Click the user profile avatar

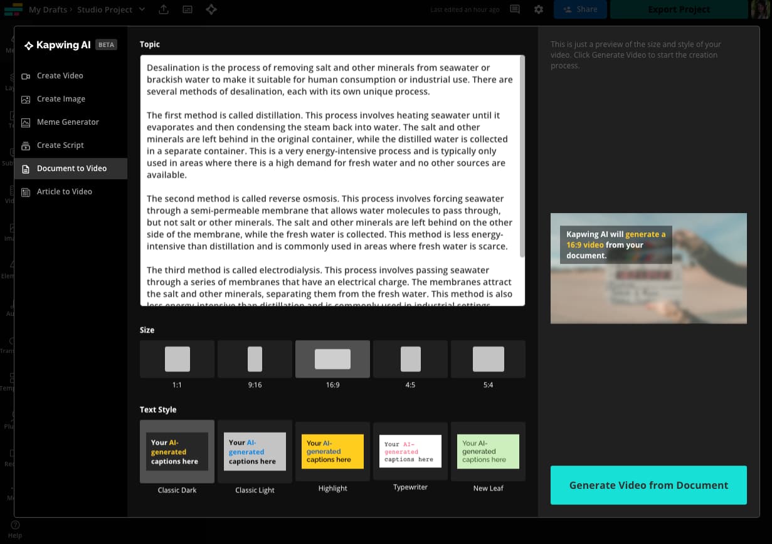(x=760, y=9)
